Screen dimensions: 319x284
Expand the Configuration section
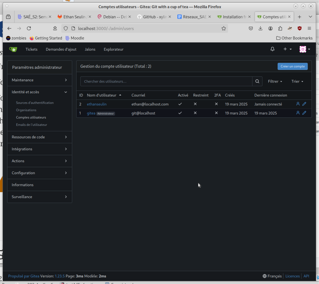[x=40, y=173]
